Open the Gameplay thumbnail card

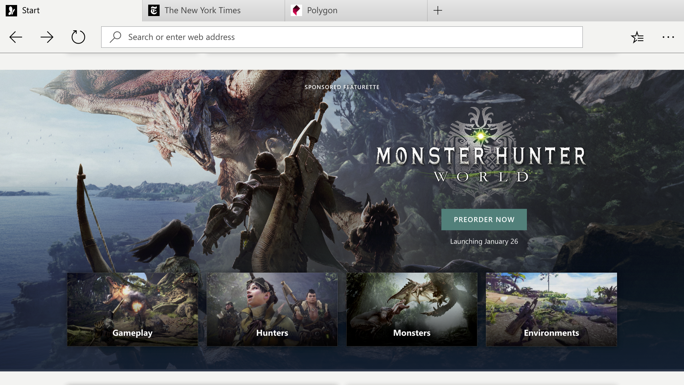pyautogui.click(x=133, y=309)
